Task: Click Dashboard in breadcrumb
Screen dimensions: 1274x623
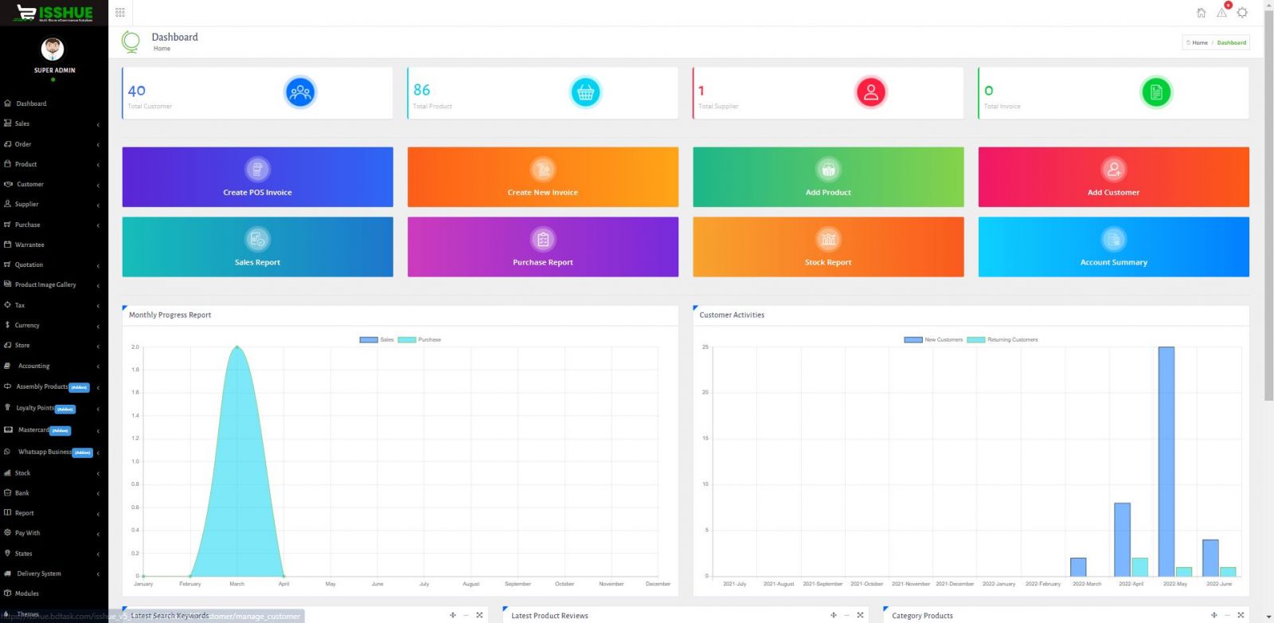Action: 1231,42
